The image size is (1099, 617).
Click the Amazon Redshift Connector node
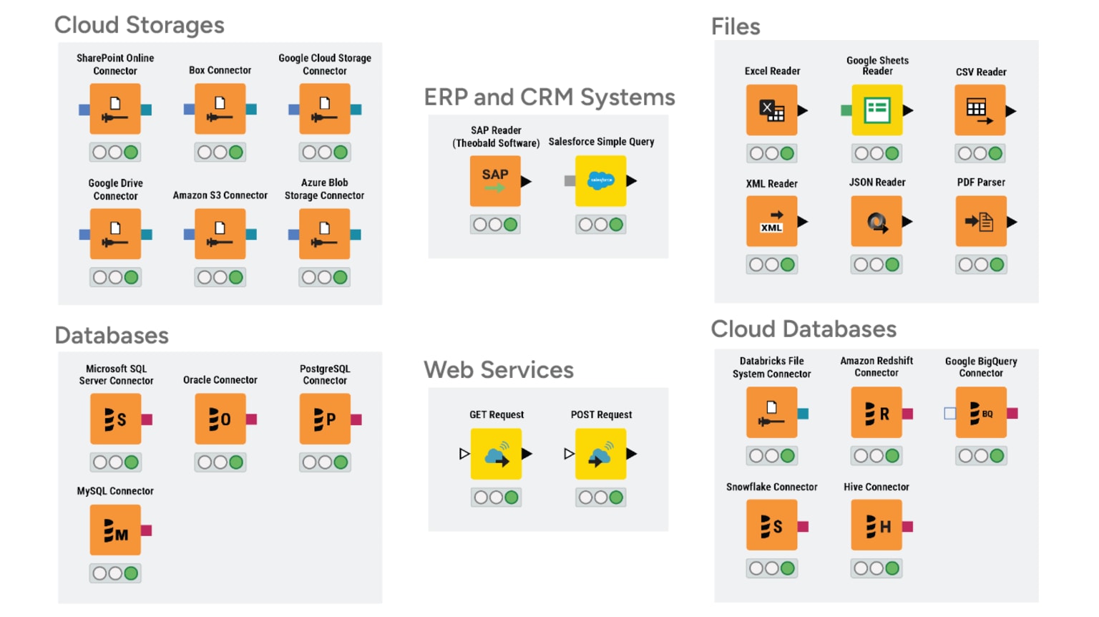[x=876, y=413]
